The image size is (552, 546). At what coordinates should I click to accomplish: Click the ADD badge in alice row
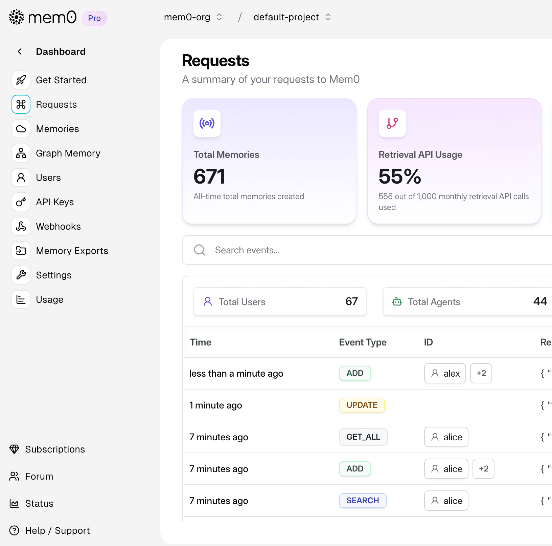click(355, 469)
